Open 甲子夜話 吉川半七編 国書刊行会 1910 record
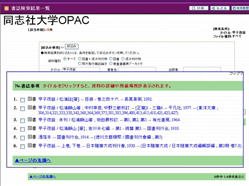 [x=109, y=128]
